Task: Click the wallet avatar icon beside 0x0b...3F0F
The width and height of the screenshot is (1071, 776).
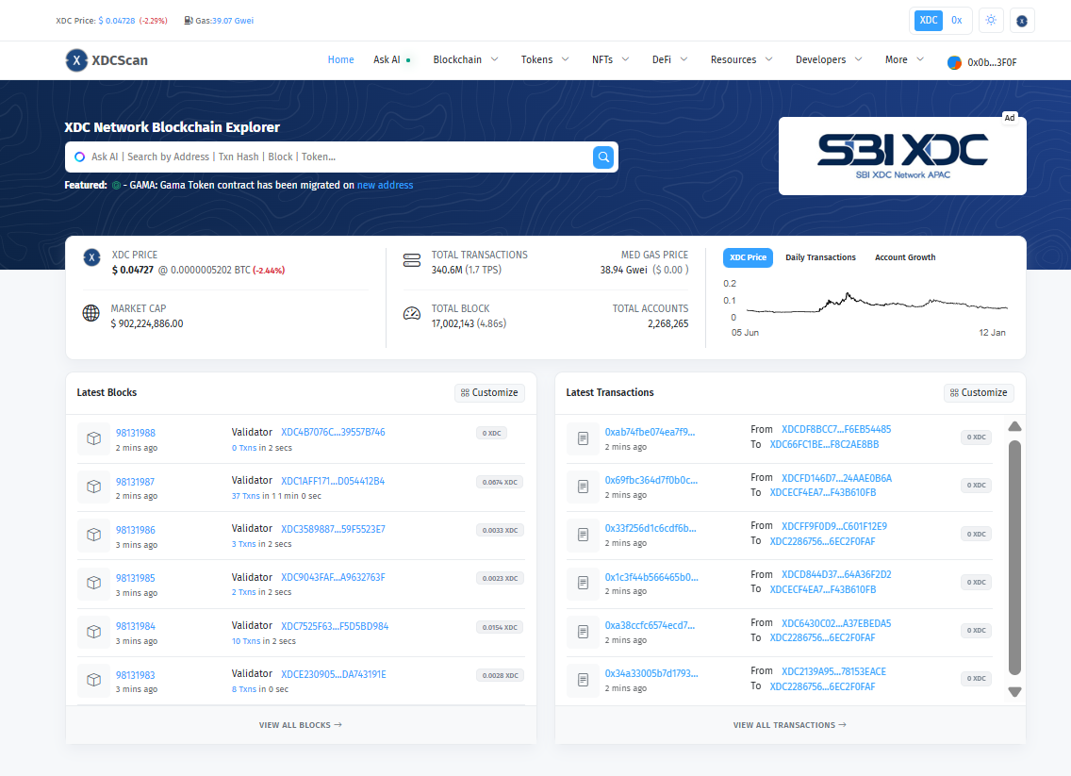Action: pyautogui.click(x=954, y=63)
